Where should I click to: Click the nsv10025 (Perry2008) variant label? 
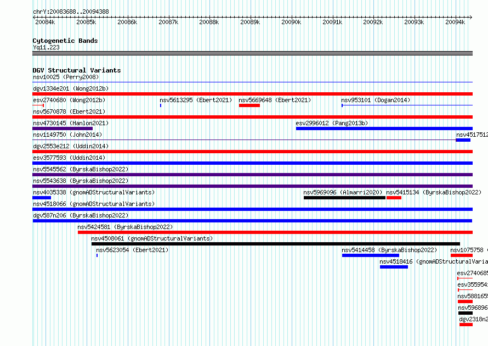point(66,77)
